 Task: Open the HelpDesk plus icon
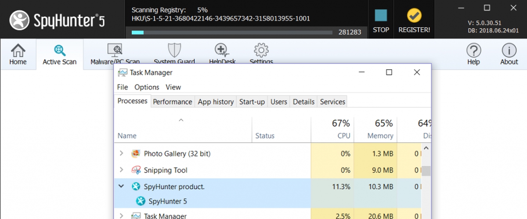click(222, 50)
